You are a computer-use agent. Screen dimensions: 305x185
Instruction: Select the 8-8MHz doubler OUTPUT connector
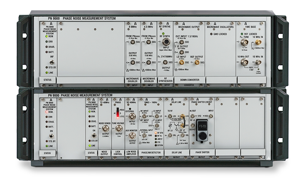click(x=133, y=62)
